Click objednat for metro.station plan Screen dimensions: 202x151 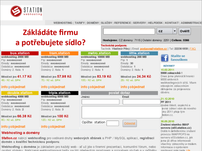click(x=97, y=87)
